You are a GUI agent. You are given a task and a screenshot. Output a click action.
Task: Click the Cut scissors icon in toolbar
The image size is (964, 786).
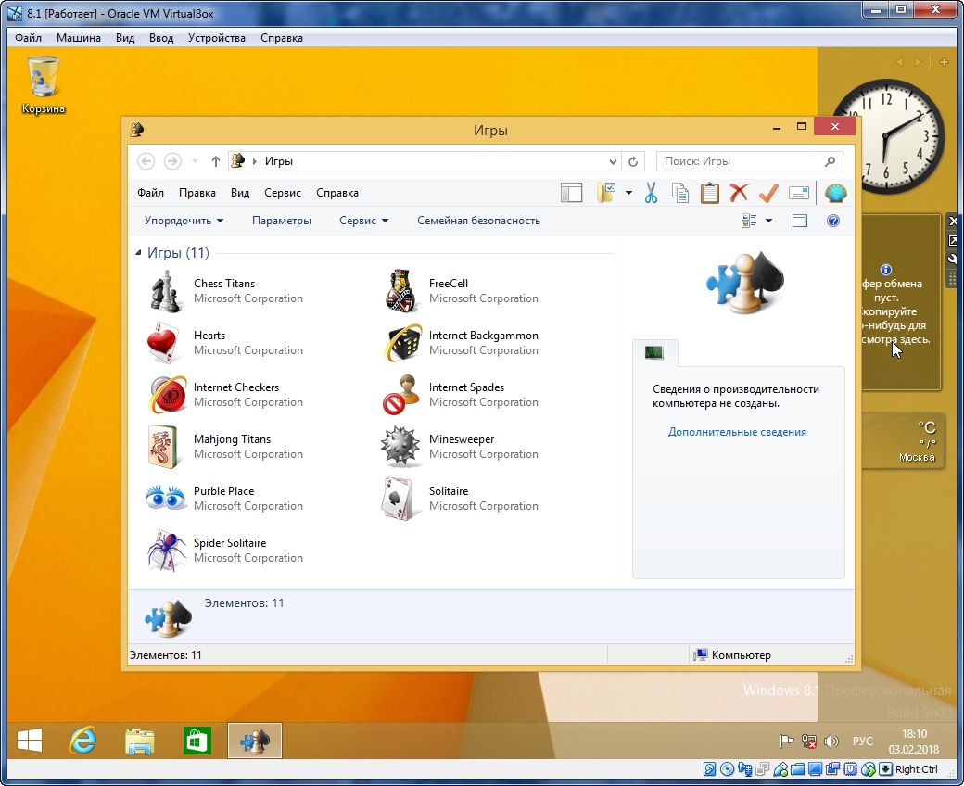coord(651,193)
